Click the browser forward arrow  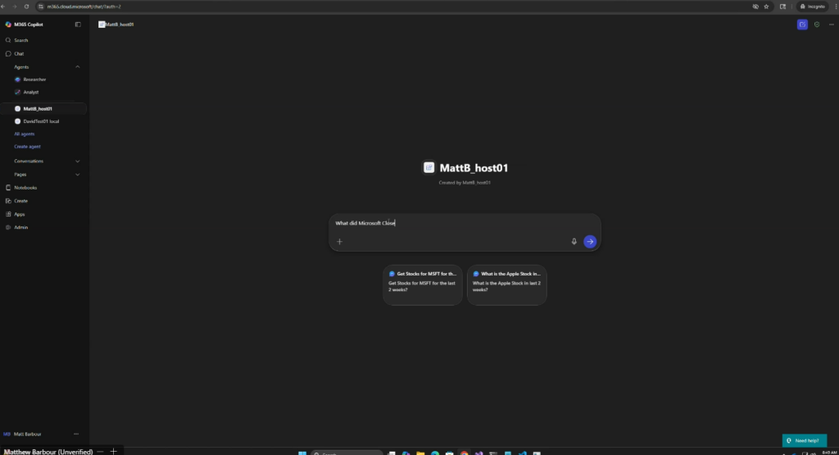15,7
